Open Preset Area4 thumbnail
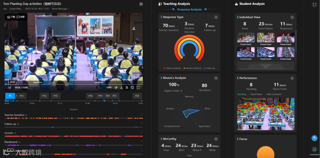320x158 pixels. tap(246, 52)
